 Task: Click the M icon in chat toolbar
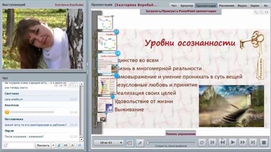click(66, 145)
